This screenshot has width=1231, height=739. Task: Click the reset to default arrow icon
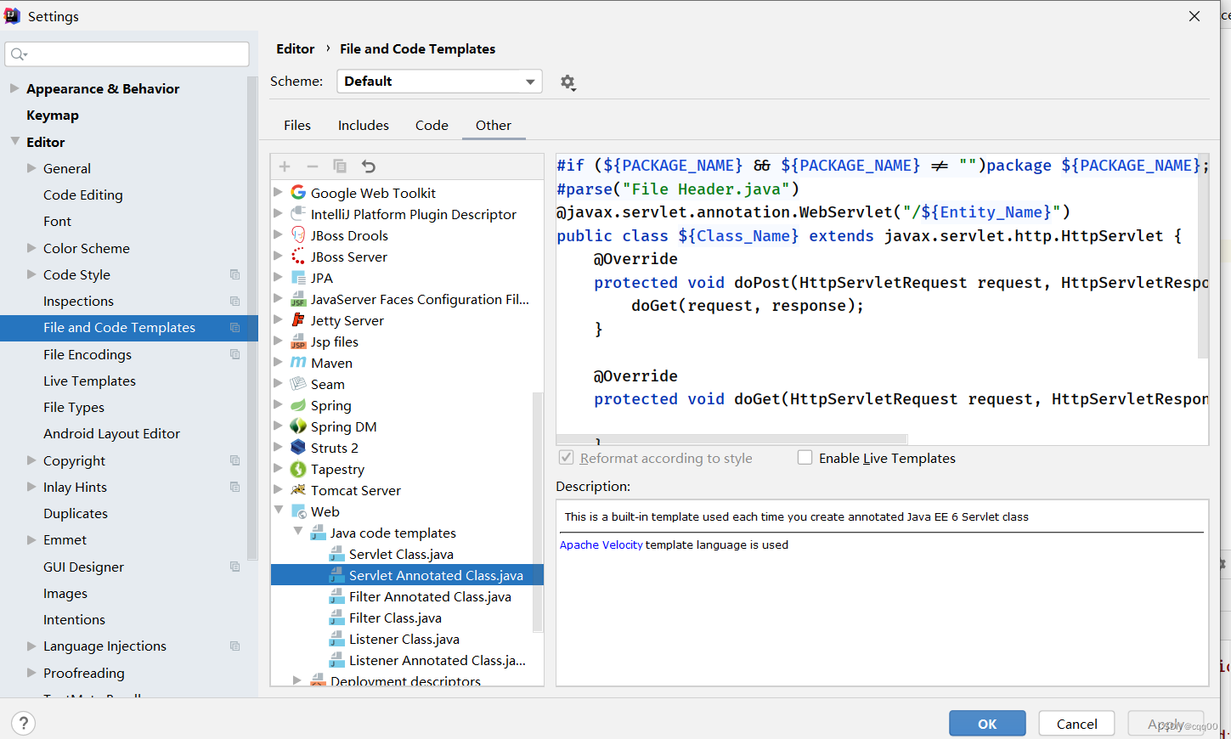(x=368, y=166)
